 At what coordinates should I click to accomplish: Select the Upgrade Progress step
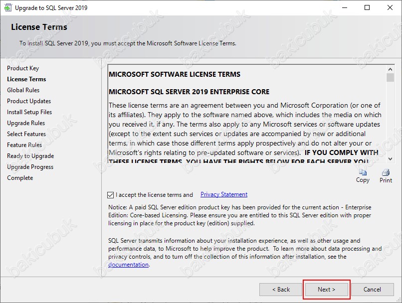[x=30, y=167]
